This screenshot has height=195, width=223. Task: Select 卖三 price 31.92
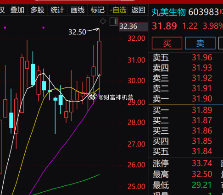[x=202, y=78]
